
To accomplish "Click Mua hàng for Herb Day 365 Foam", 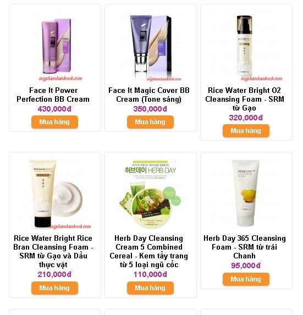I will [246, 279].
